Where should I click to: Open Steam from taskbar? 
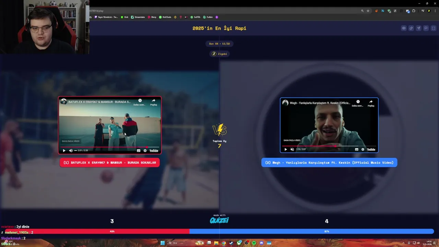point(231,243)
